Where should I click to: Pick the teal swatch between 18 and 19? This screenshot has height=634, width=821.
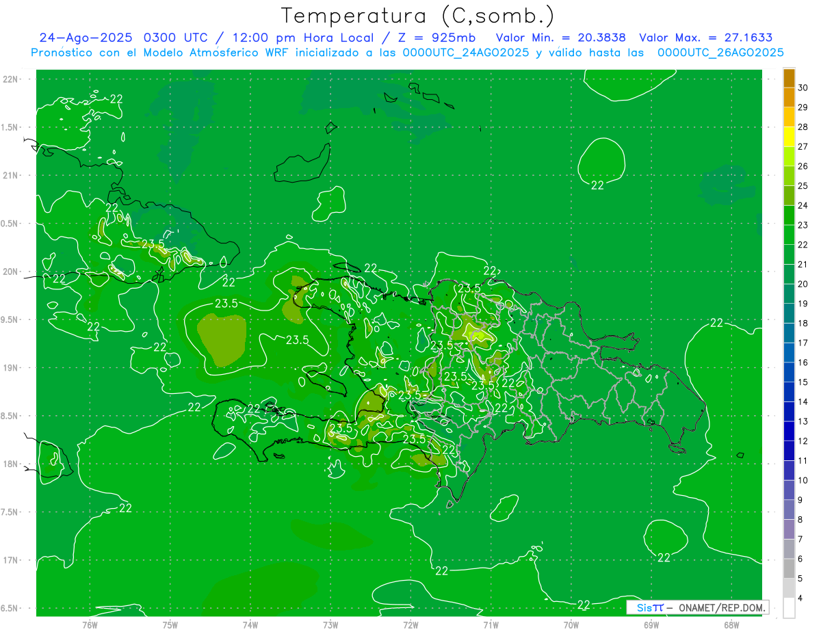pos(789,313)
